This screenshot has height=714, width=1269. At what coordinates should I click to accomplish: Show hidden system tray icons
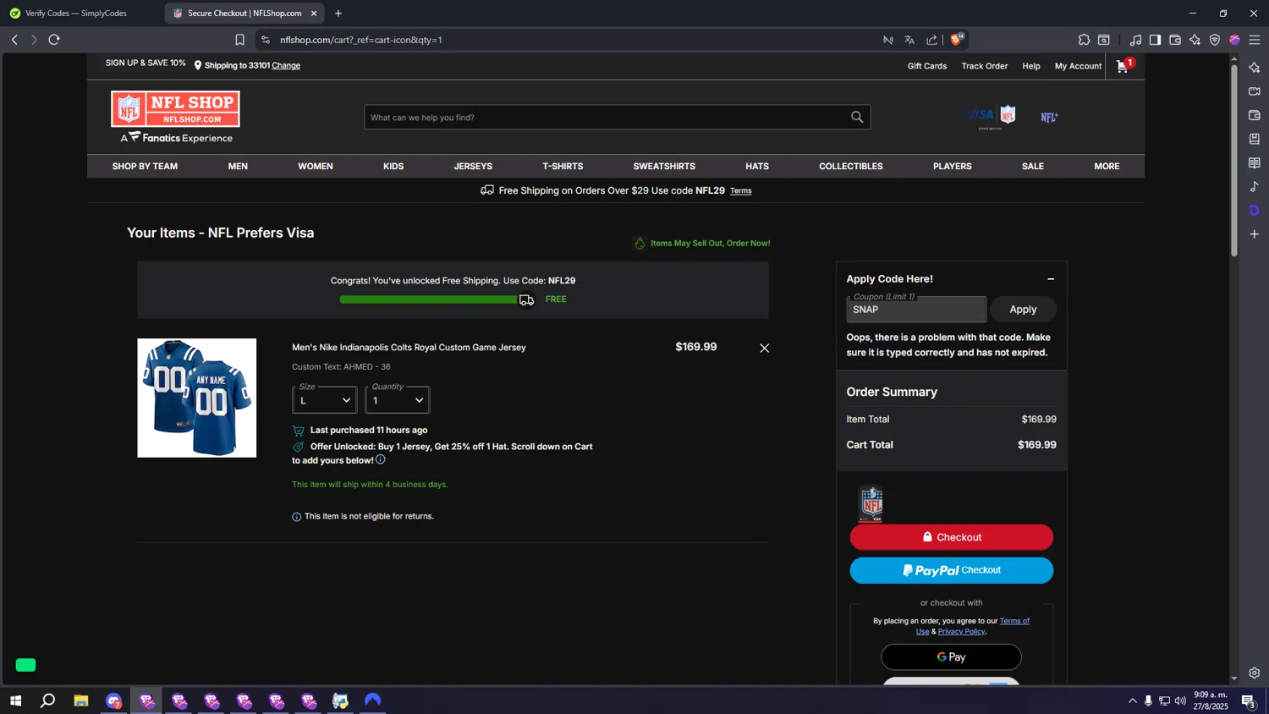tap(1133, 700)
